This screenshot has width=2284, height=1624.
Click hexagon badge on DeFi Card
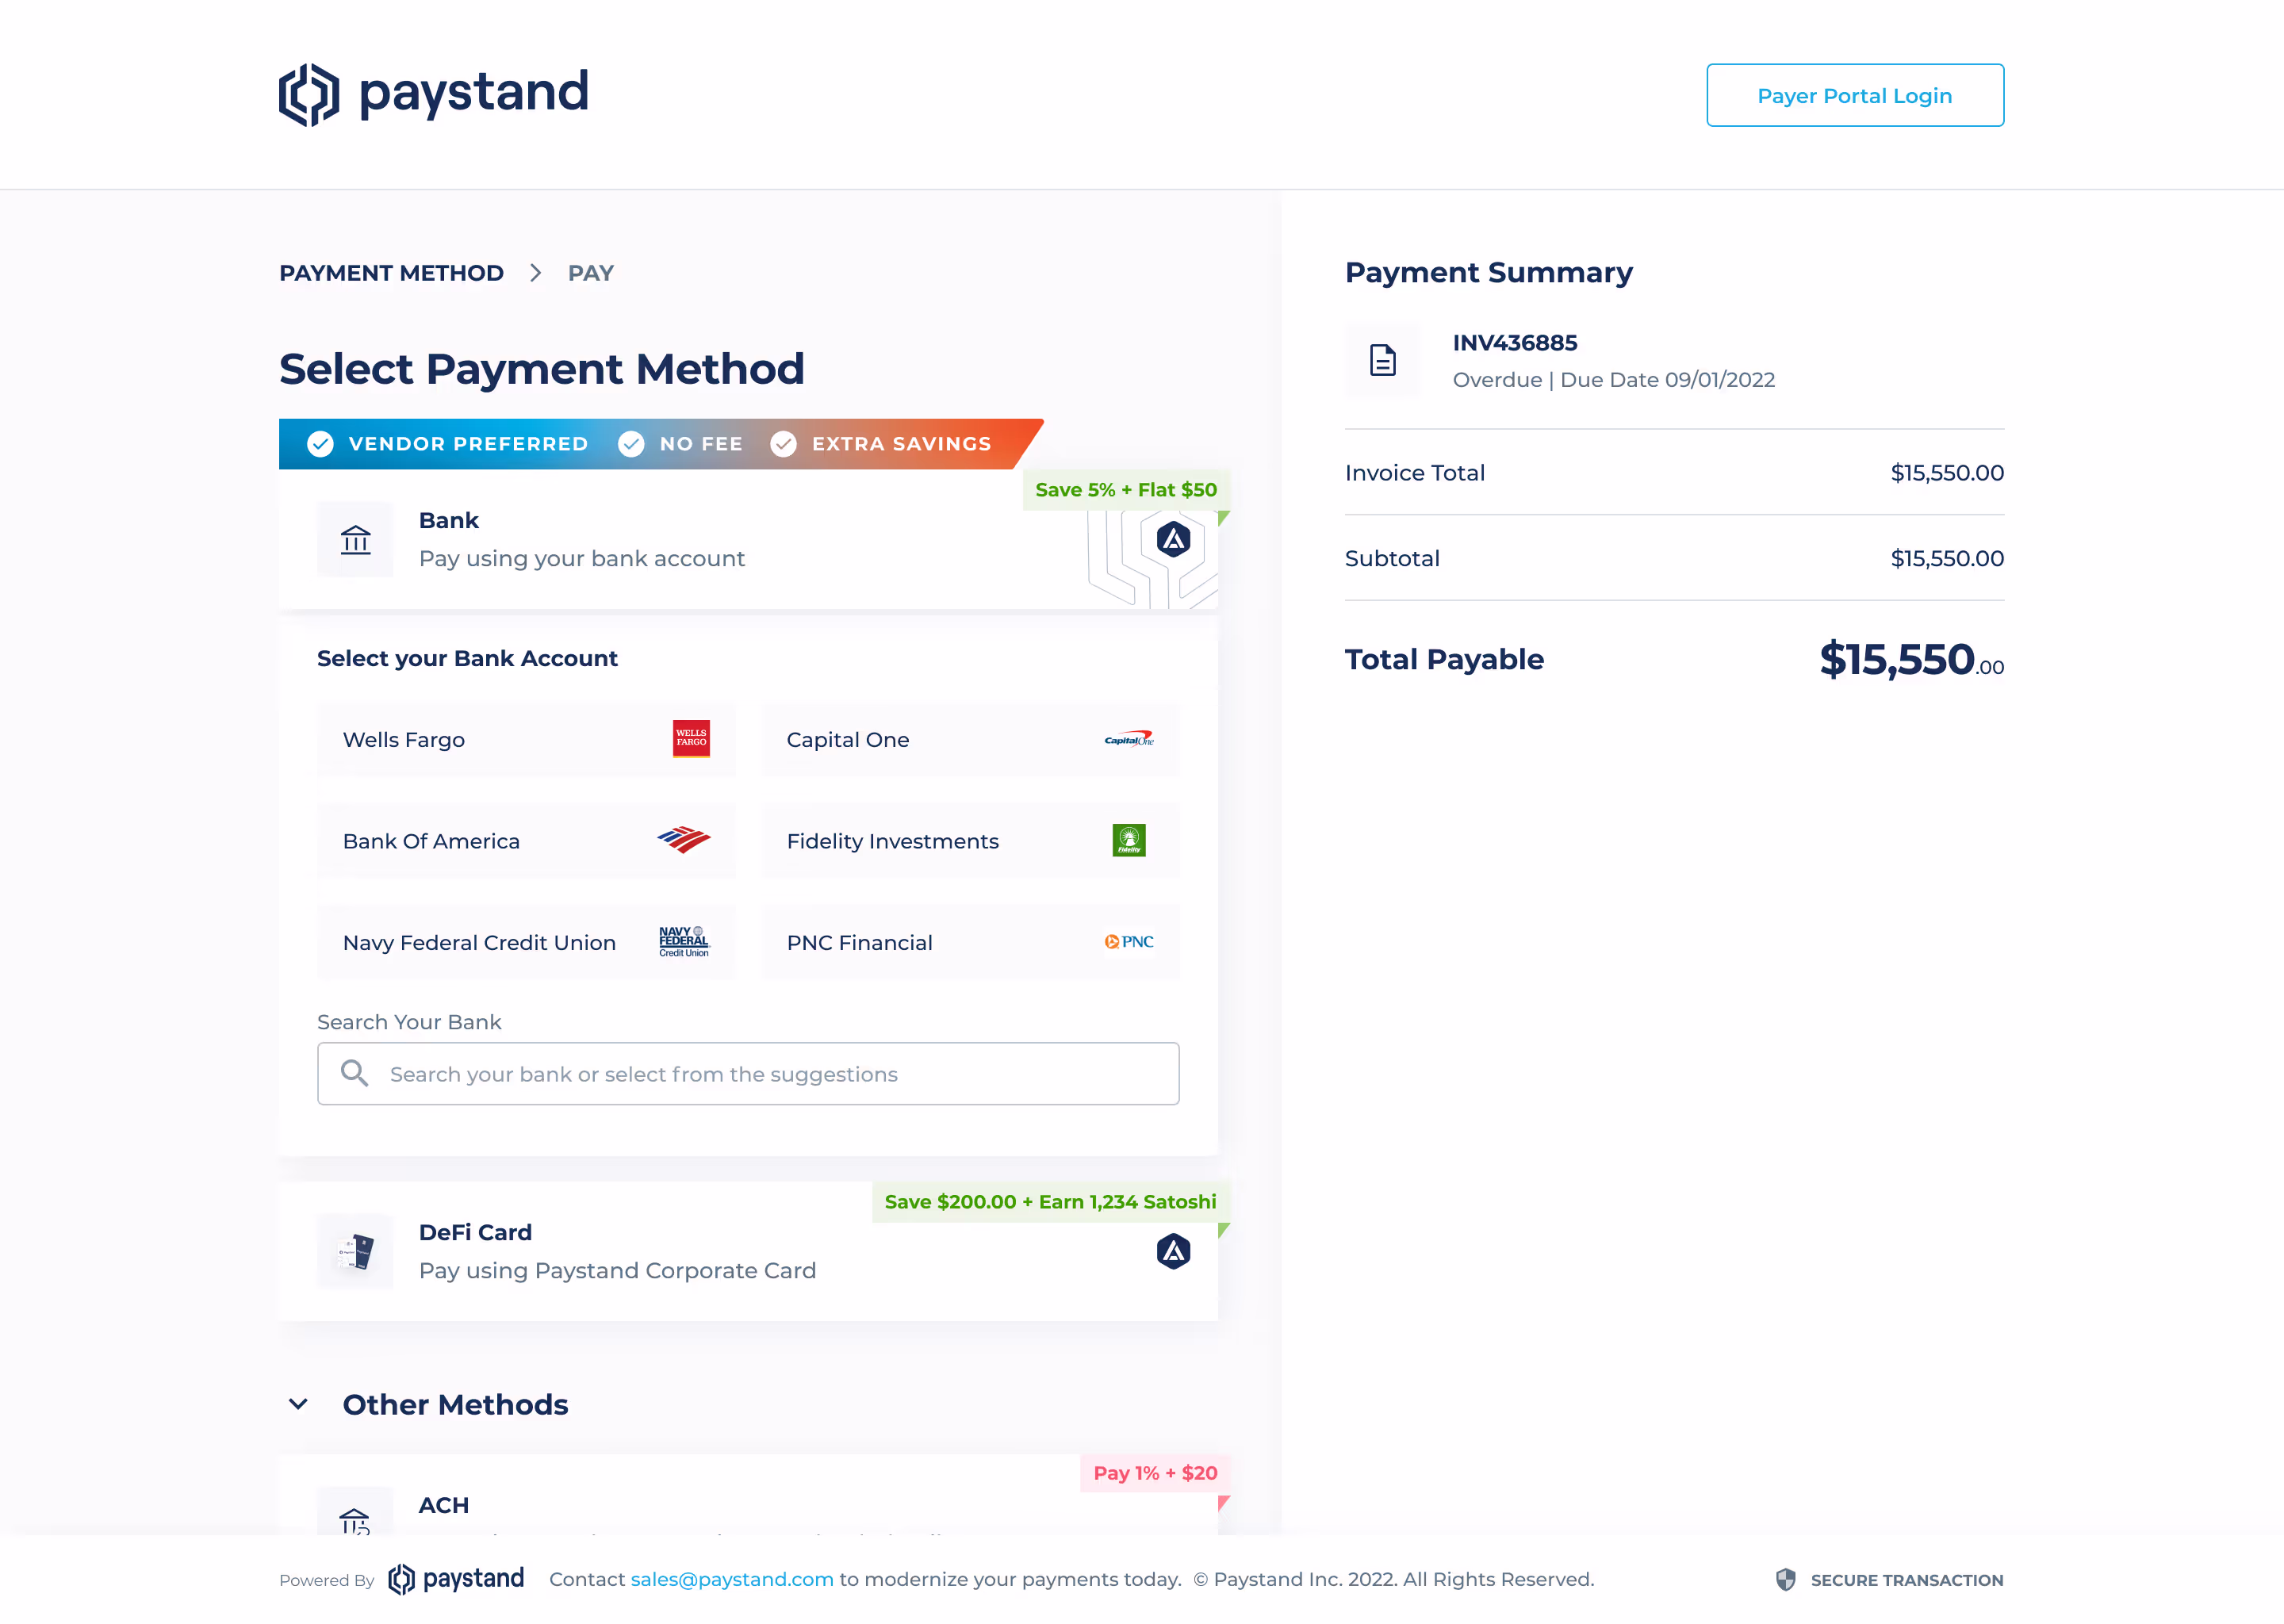[x=1173, y=1252]
